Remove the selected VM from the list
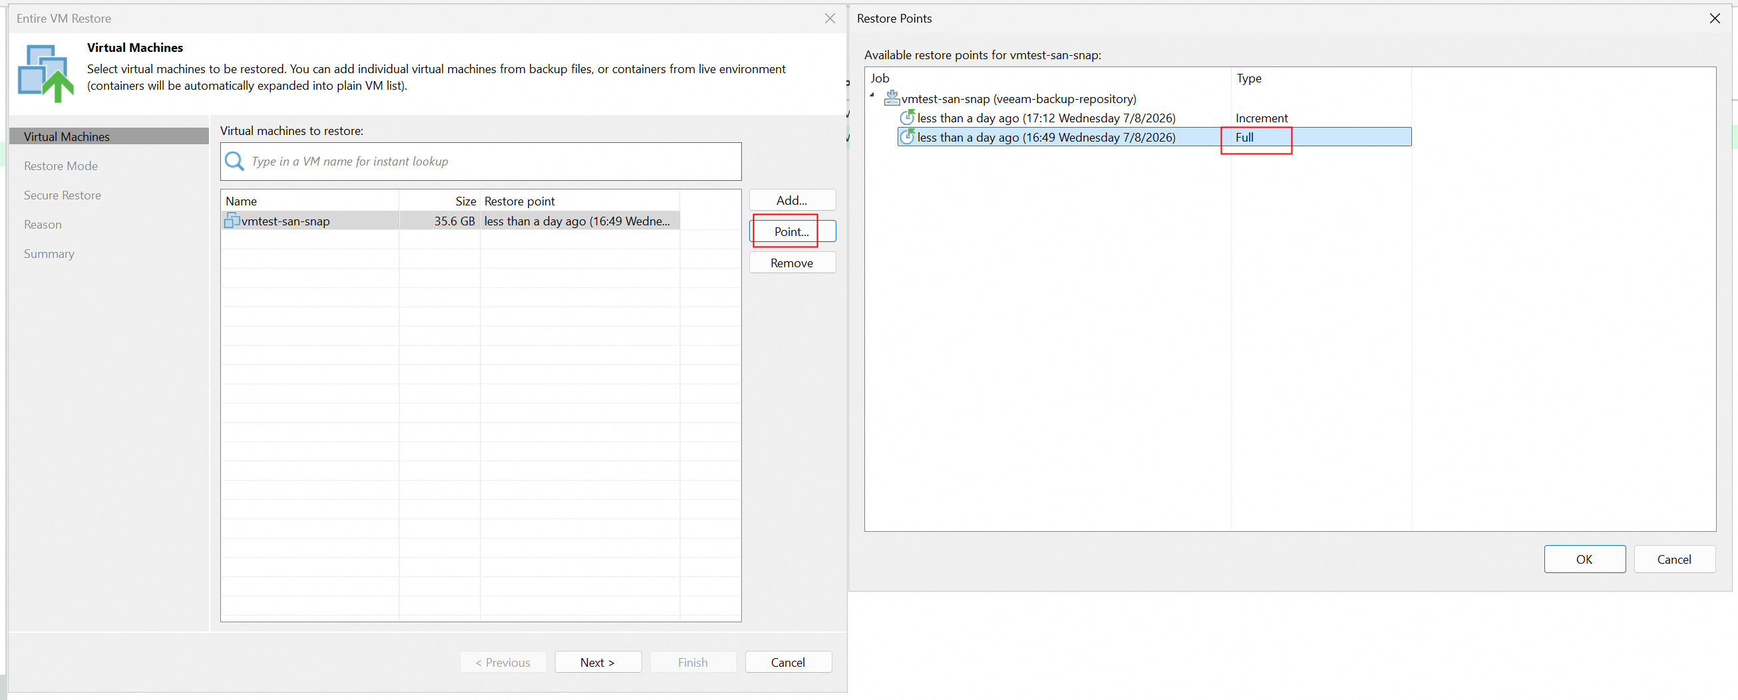1738x700 pixels. coord(792,263)
